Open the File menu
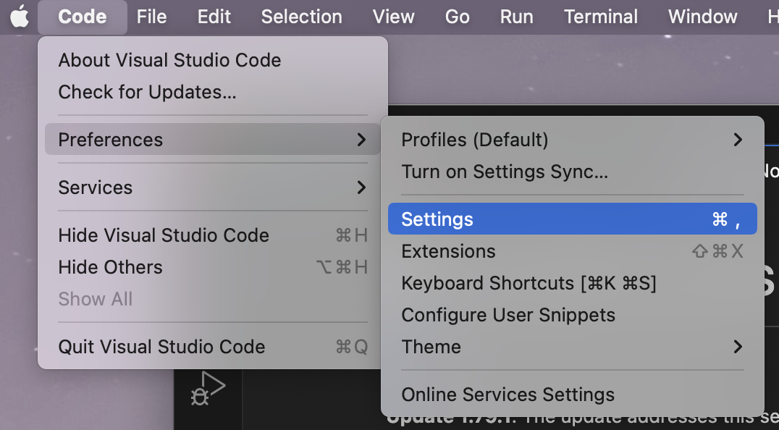 click(x=151, y=17)
